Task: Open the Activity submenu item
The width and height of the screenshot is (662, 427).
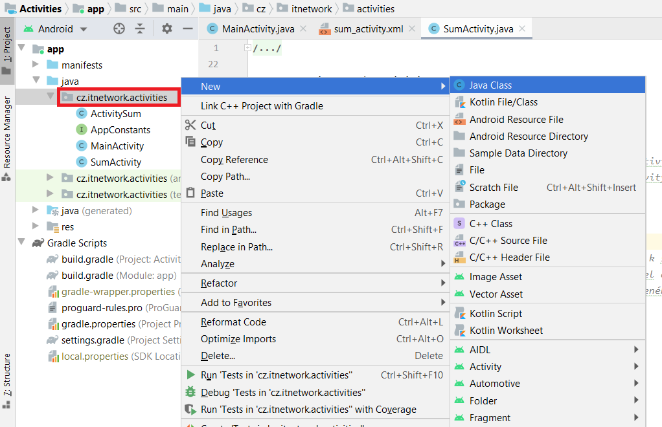Action: click(x=485, y=367)
